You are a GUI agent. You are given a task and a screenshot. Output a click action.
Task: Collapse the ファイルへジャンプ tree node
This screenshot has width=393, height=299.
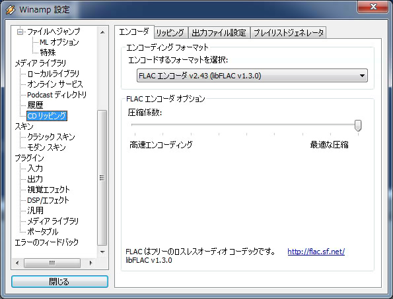point(20,32)
